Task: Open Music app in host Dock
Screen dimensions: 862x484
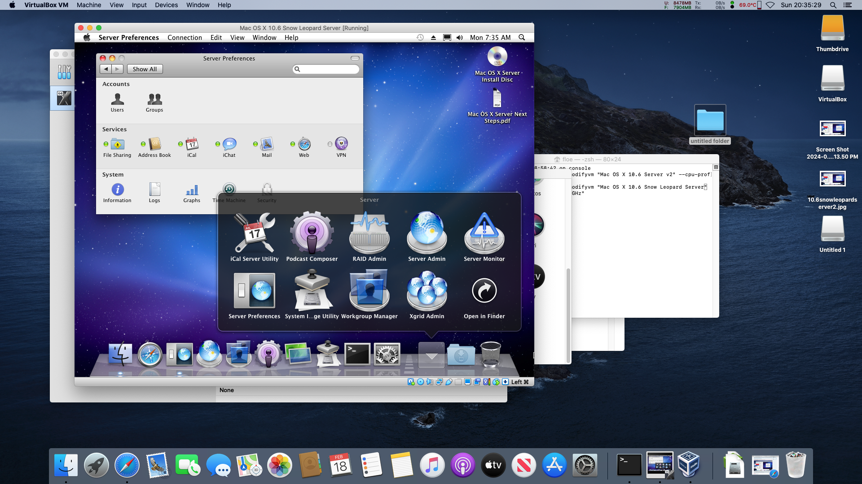Action: (x=432, y=465)
